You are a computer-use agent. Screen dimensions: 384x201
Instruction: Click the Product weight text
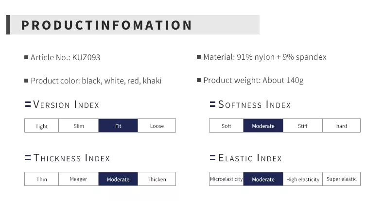pyautogui.click(x=253, y=81)
